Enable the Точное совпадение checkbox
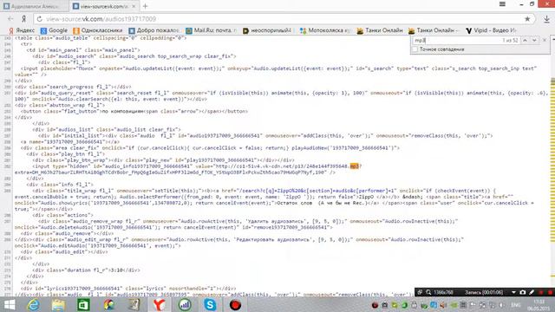Image resolution: width=555 pixels, height=312 pixels. click(415, 49)
